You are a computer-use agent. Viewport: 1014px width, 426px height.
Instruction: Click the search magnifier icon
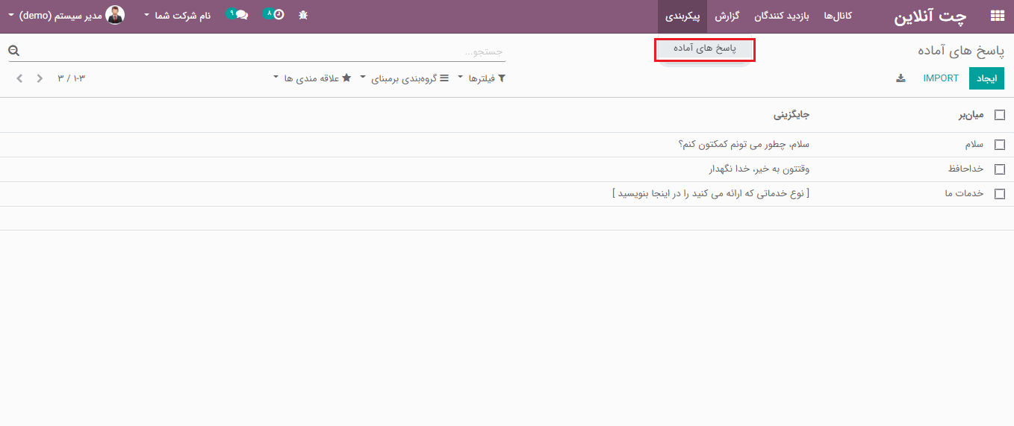coord(13,51)
